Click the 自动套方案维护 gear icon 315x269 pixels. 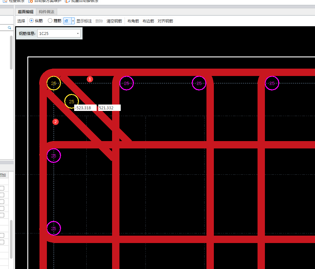(x=31, y=1)
